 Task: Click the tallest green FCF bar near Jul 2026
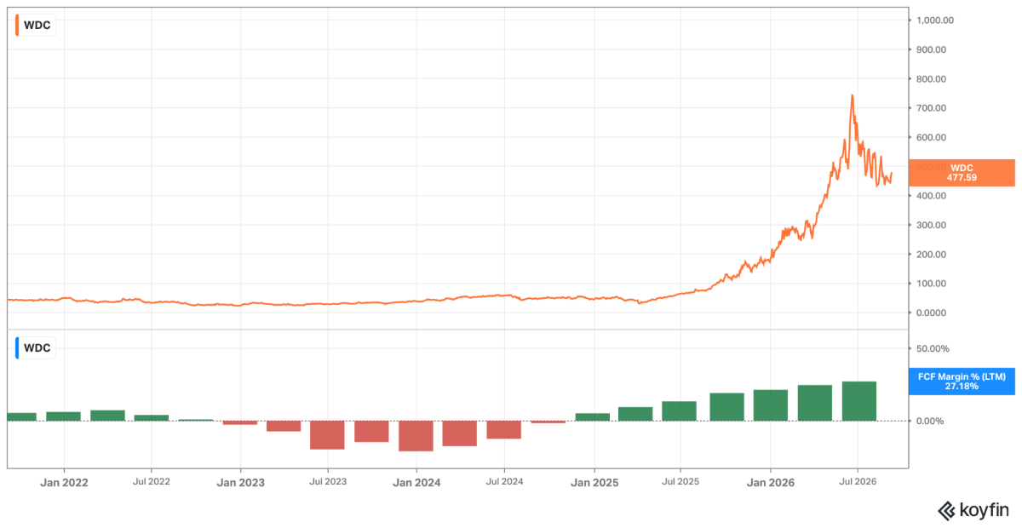[x=859, y=401]
